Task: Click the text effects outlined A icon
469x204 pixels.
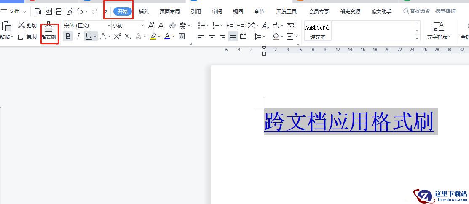Action: coord(139,37)
